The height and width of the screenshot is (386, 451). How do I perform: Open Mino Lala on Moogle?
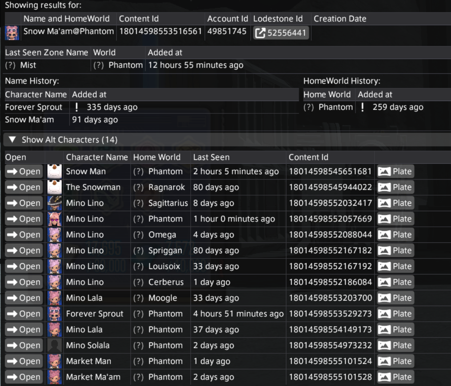coord(24,298)
